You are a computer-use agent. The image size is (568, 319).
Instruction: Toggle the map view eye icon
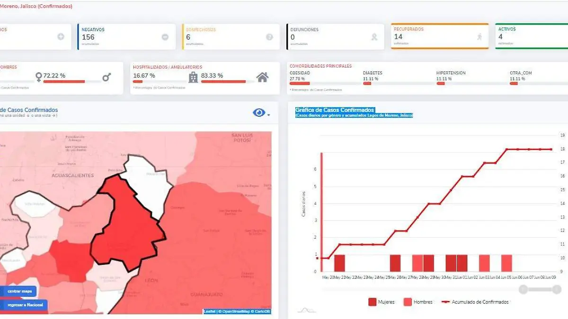coord(259,112)
